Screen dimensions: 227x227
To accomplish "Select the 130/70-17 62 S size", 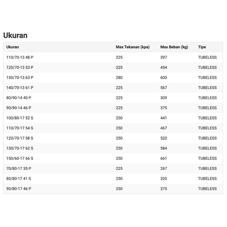I will (x=20, y=148).
